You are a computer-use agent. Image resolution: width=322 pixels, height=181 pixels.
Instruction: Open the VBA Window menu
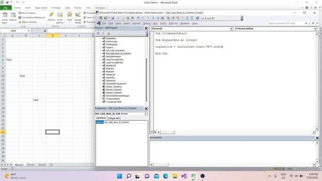coord(185,24)
